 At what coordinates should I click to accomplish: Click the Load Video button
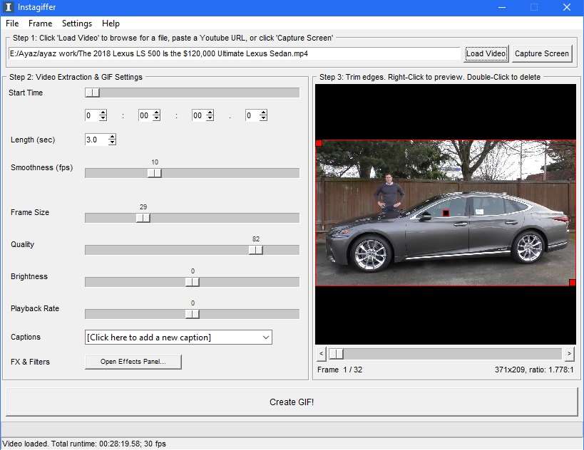pyautogui.click(x=486, y=53)
